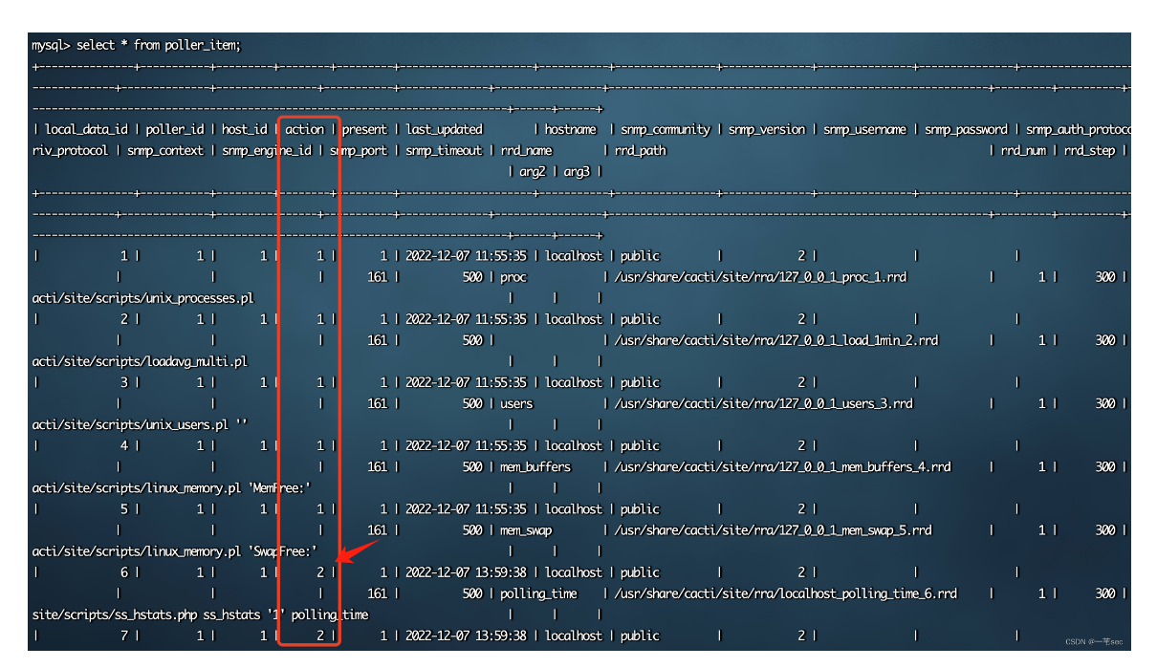Click the path ending "127_0_0_1_proc_1.rrd"
The height and width of the screenshot is (668, 1157).
pyautogui.click(x=760, y=277)
